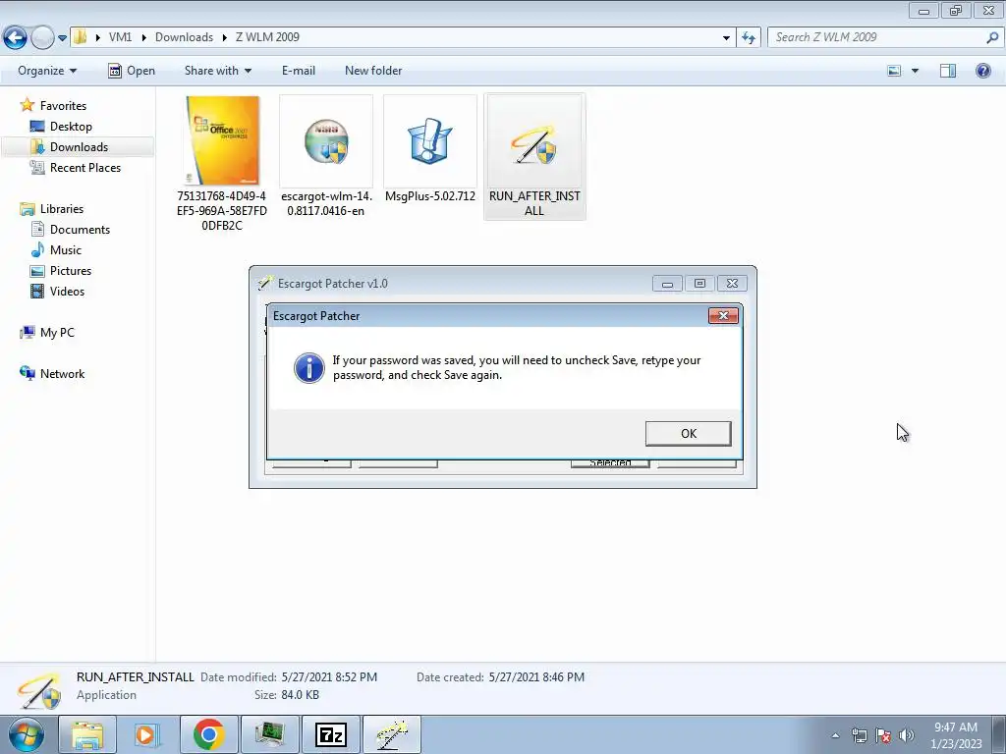Click the volume speaker tray icon
The height and width of the screenshot is (754, 1006).
pyautogui.click(x=906, y=735)
